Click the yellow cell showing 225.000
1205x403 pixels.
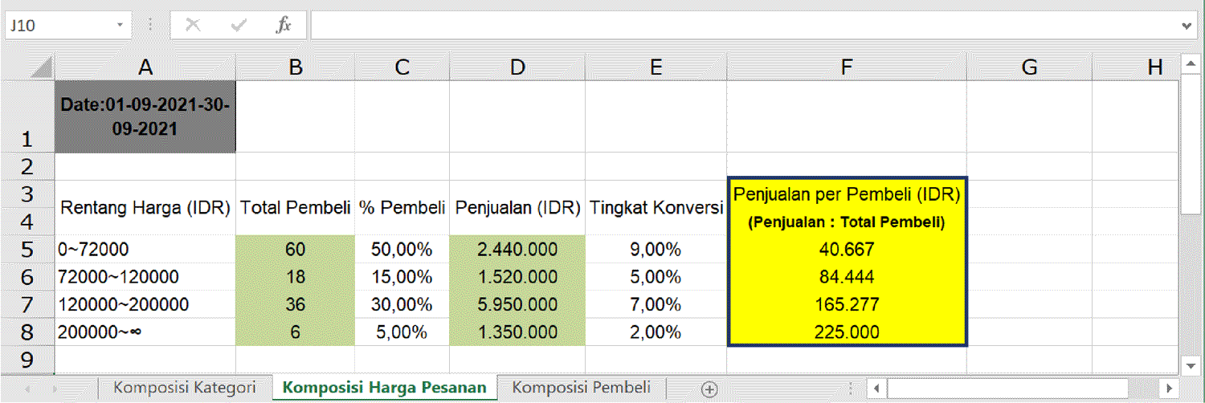pos(847,332)
